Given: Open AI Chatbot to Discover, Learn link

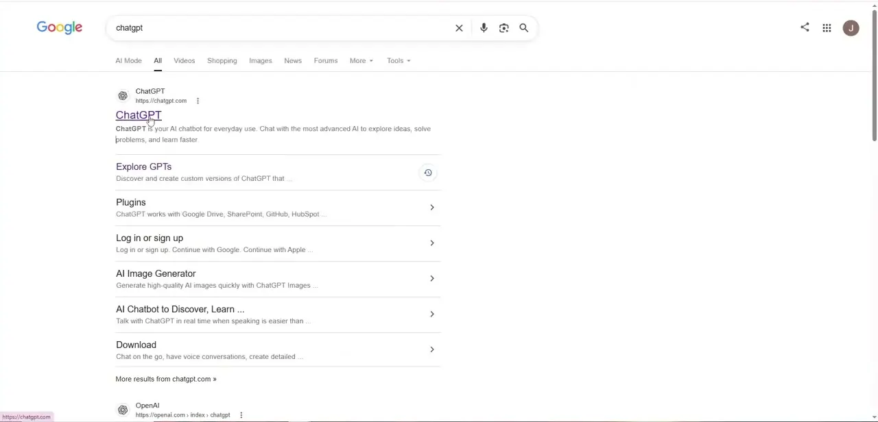Looking at the screenshot, I should click(180, 309).
